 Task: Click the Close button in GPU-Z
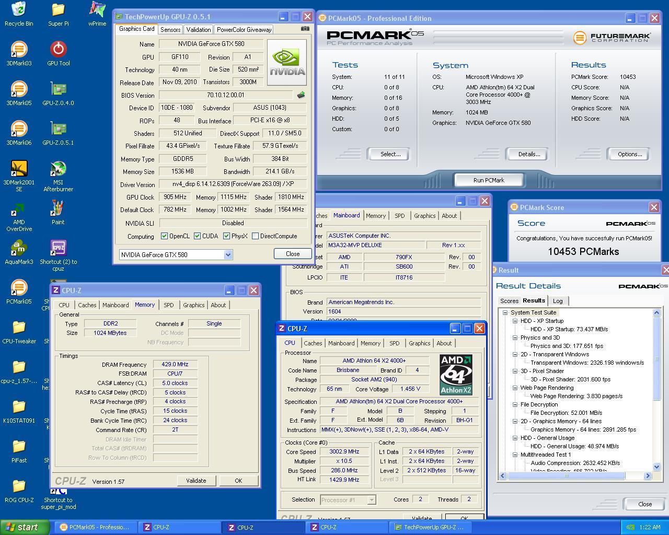click(293, 253)
